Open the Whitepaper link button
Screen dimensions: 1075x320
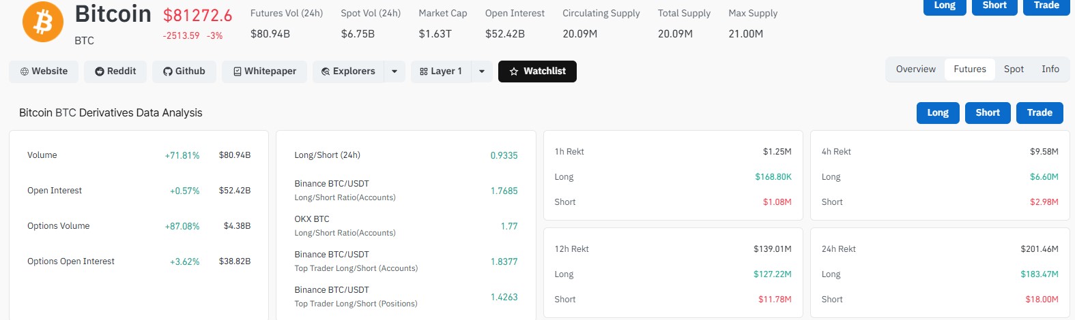pos(265,71)
